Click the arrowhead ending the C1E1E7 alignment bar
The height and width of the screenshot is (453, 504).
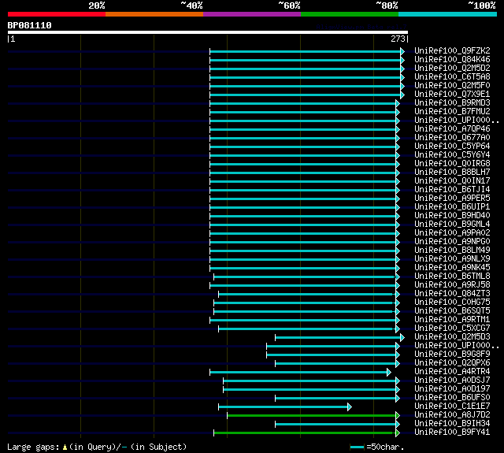350,407
